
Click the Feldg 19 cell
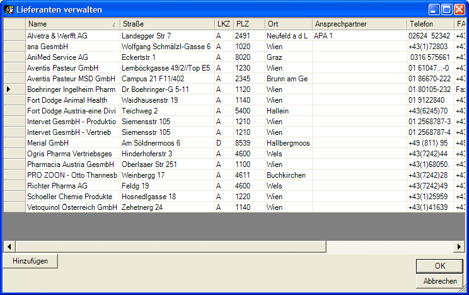click(x=167, y=186)
